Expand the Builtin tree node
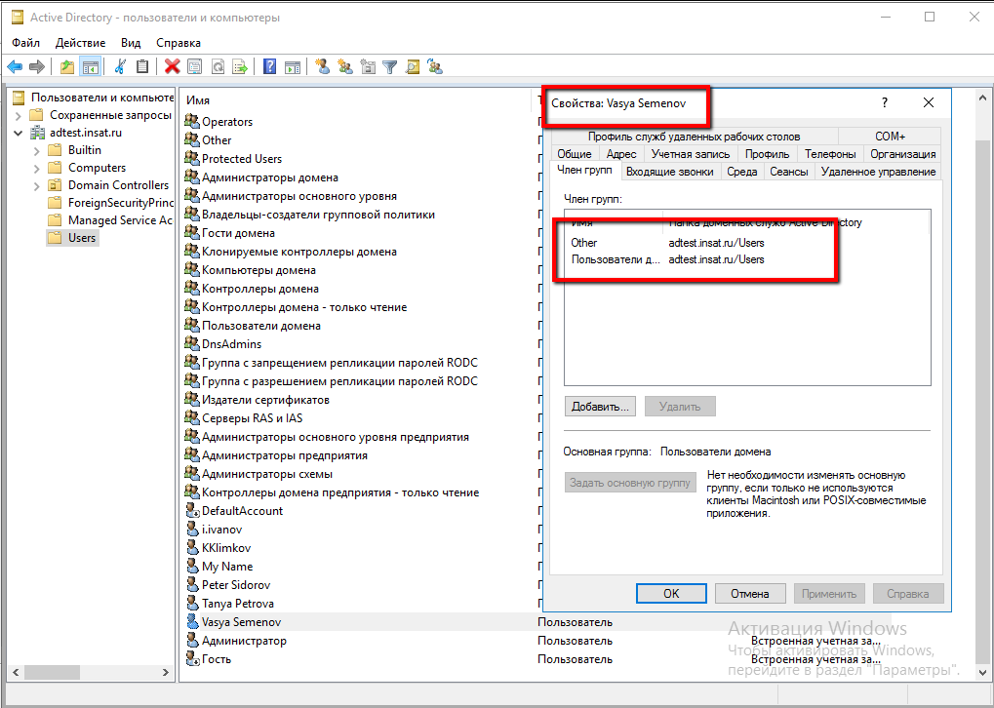 click(x=37, y=150)
